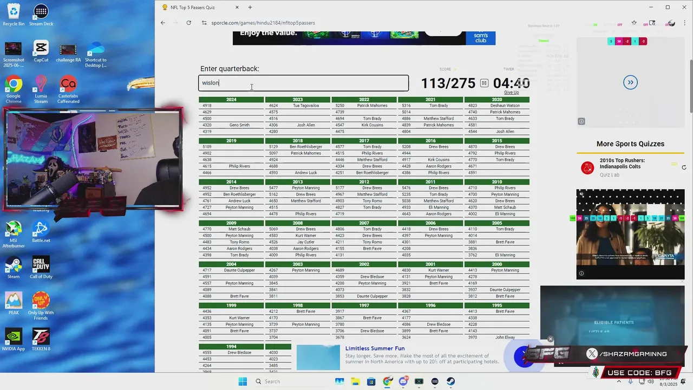The height and width of the screenshot is (390, 693).
Task: Focus the Enter quarterback input field
Action: click(303, 83)
